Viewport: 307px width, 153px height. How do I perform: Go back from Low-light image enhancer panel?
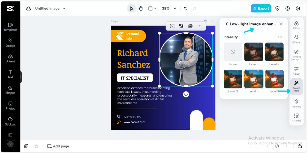[227, 24]
